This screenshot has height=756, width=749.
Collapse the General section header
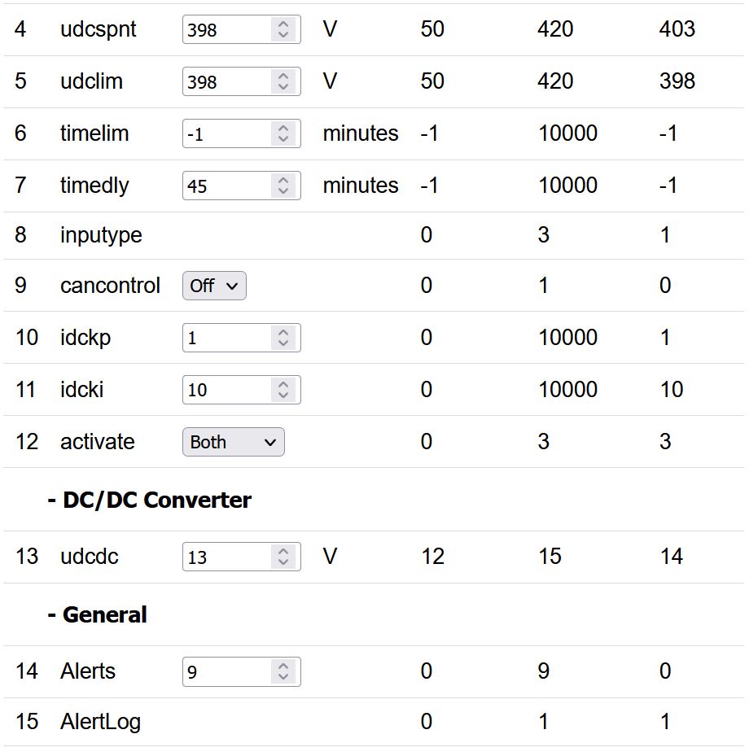pos(97,614)
